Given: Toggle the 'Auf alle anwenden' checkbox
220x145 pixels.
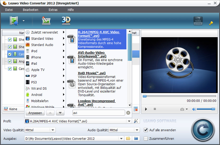Looking at the screenshot, I should click(x=146, y=130).
